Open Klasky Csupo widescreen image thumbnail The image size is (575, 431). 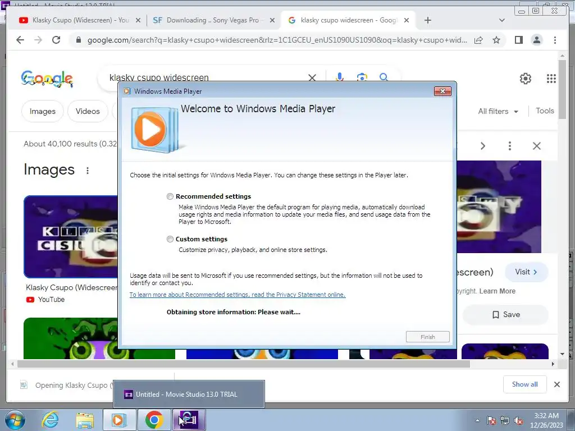[x=71, y=236]
